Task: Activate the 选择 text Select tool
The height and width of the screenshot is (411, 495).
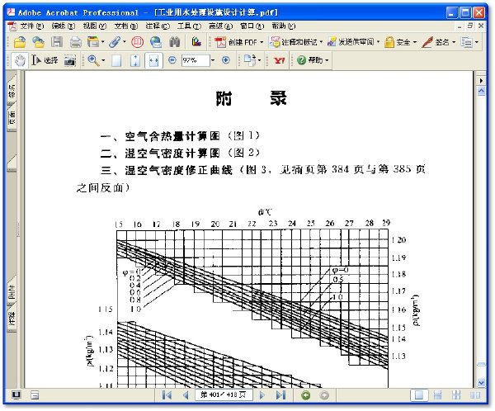Action: click(45, 60)
